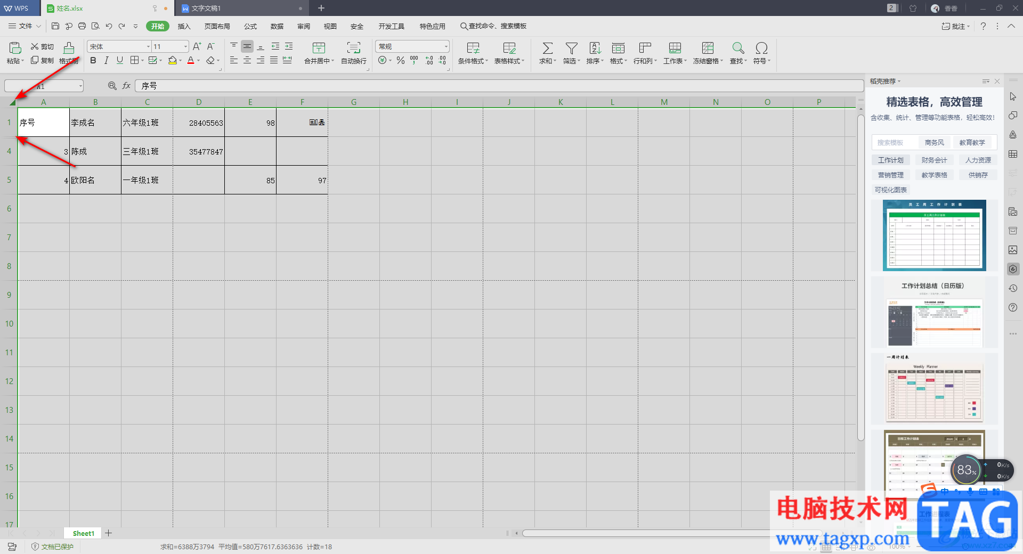This screenshot has width=1023, height=554.
Task: Open the 插入 ribbon tab
Action: (184, 27)
